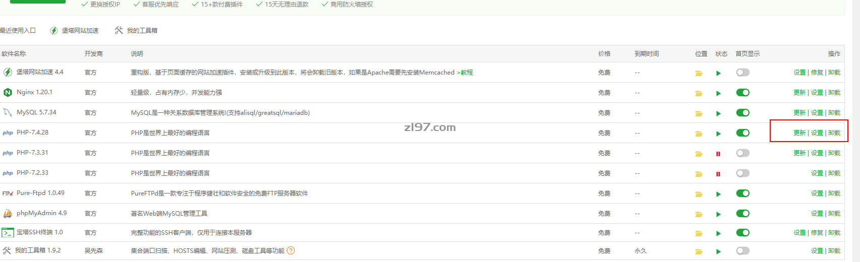
Task: Click 卸载 for 我的工具箱 1.9.2
Action: coord(834,251)
